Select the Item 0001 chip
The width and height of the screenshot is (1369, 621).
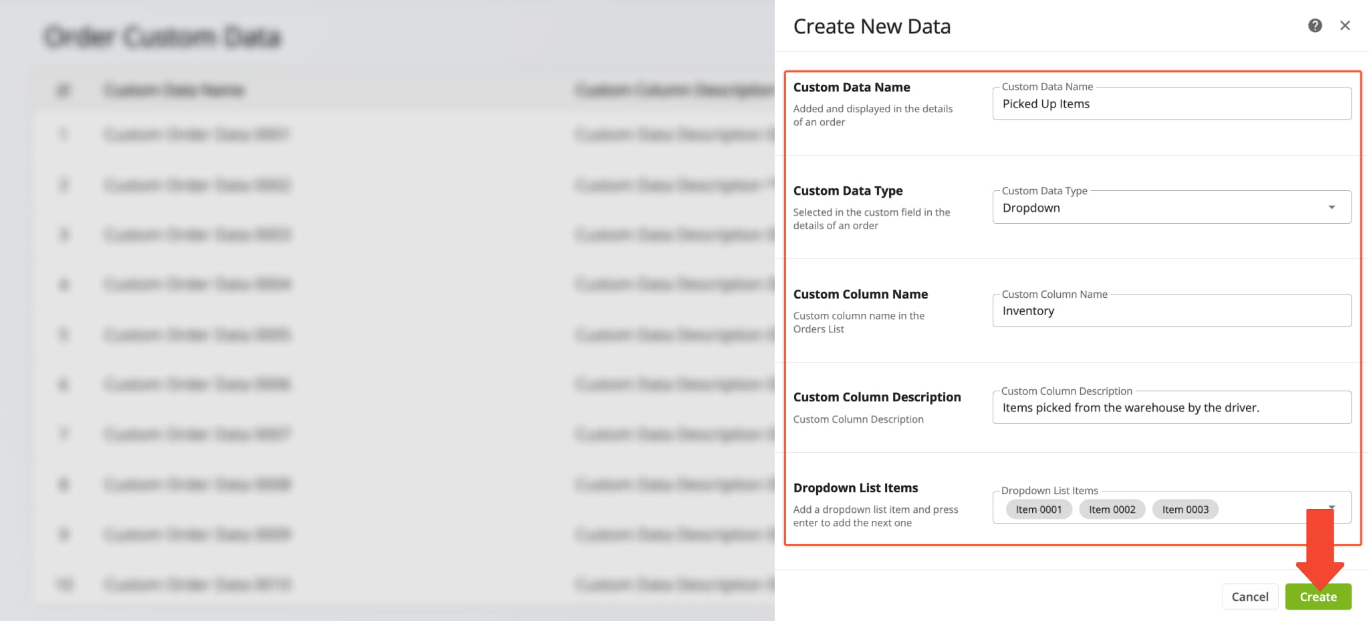pyautogui.click(x=1038, y=509)
